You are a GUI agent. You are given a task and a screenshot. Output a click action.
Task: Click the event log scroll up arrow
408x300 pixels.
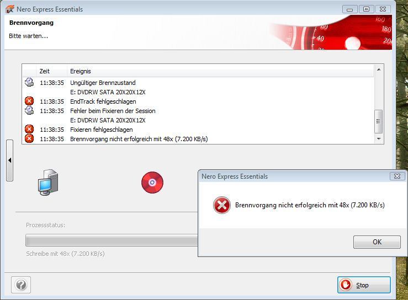pos(379,69)
